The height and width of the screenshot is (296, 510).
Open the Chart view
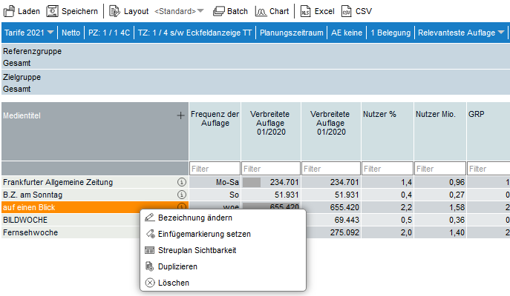[261, 12]
